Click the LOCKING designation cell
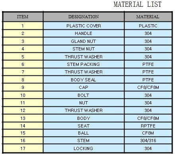Image resolution: width=175 pixels, height=154 pixels. [84, 148]
